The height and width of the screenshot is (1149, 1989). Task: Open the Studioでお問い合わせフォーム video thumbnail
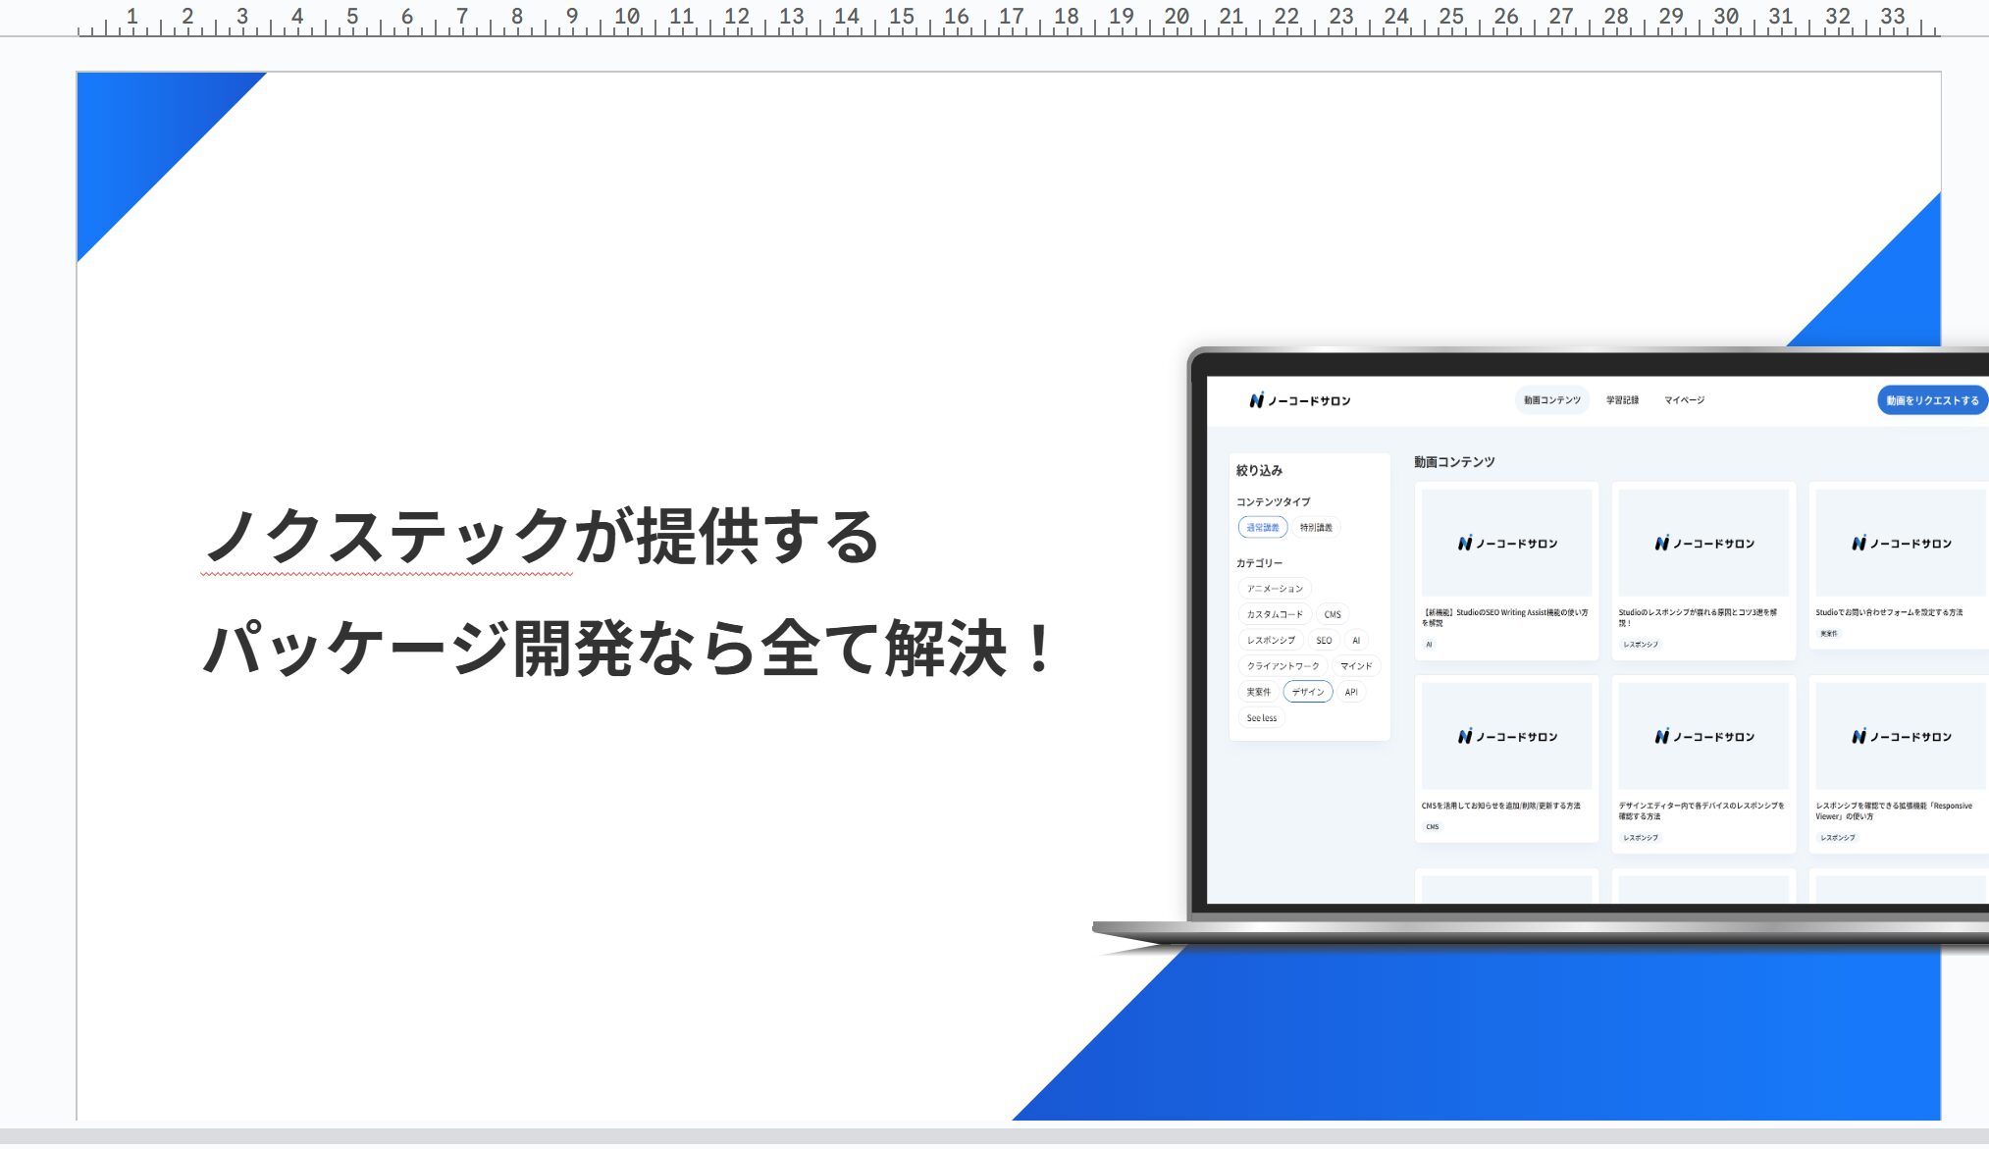pyautogui.click(x=1901, y=543)
